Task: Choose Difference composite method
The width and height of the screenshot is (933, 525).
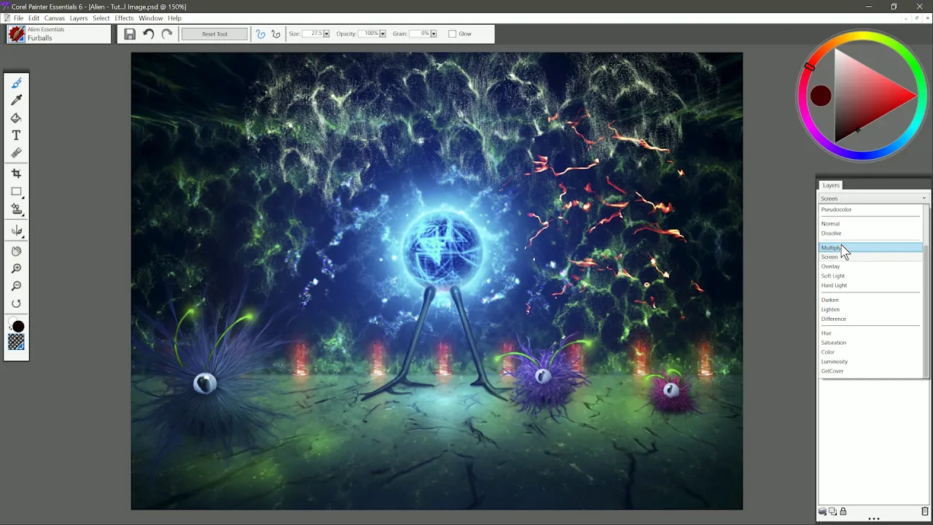Action: [870, 319]
